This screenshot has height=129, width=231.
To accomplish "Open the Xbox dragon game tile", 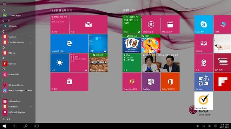I will pos(151,44).
